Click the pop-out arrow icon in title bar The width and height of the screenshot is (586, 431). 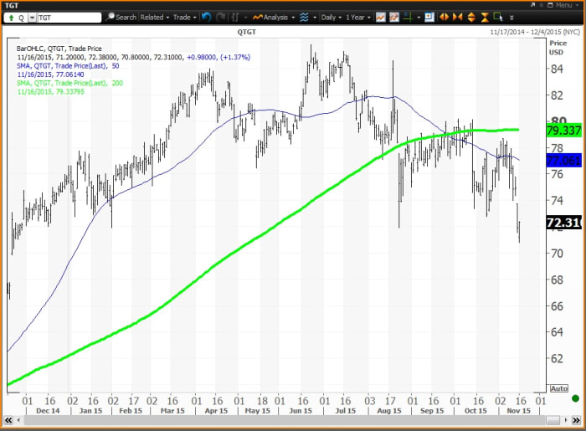tap(532, 5)
